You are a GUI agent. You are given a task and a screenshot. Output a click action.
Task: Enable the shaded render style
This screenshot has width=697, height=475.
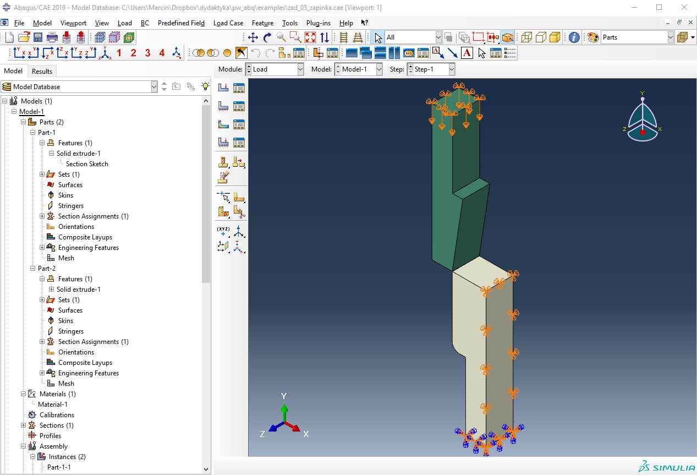[555, 37]
